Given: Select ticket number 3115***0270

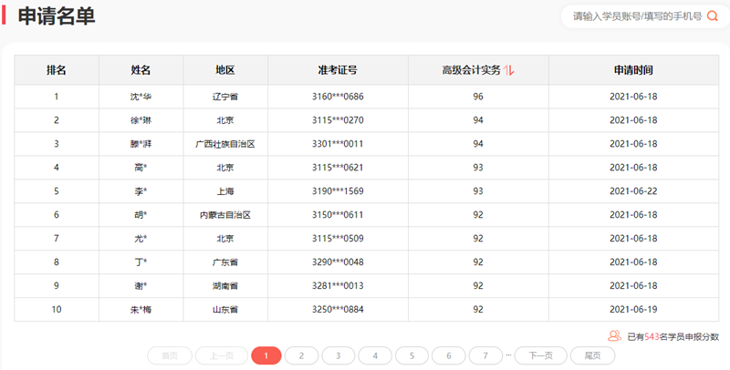Looking at the screenshot, I should click(338, 120).
